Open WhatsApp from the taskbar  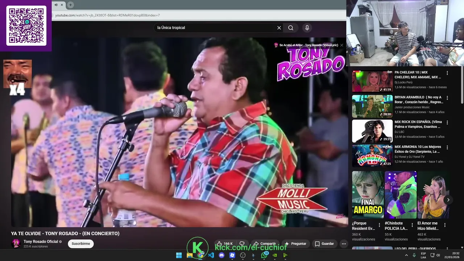pos(264,255)
